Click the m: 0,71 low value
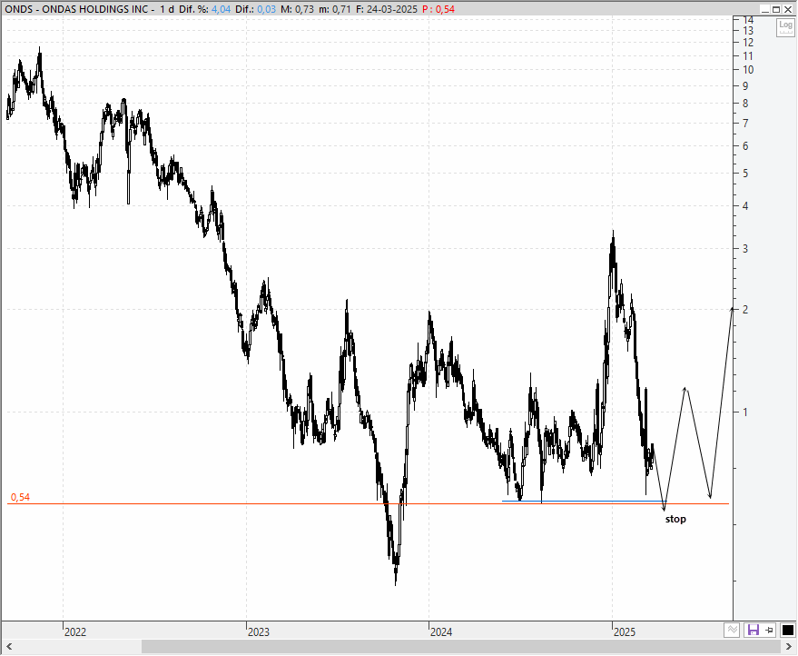 pyautogui.click(x=334, y=9)
